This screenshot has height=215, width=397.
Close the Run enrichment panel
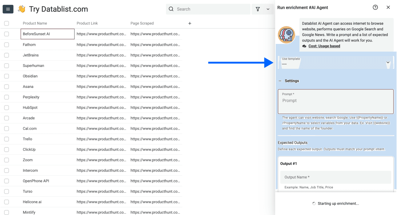pos(388,7)
